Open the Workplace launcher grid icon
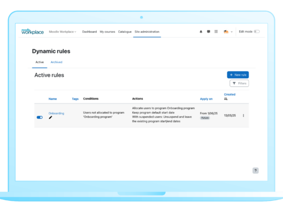Screen dimensions: 283x212 (x=216, y=31)
